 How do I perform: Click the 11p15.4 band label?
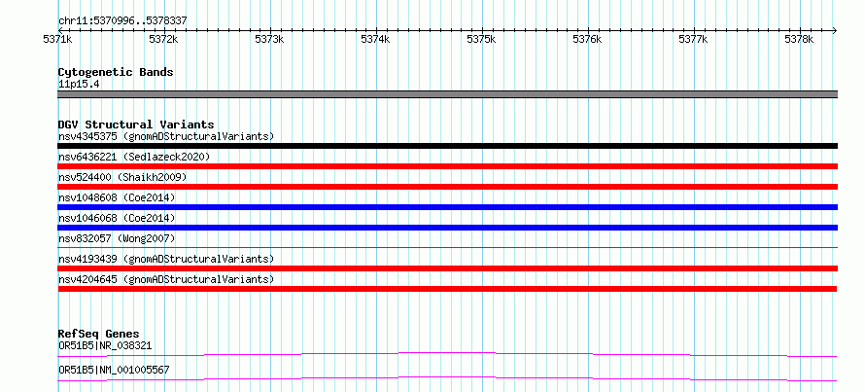click(x=79, y=85)
